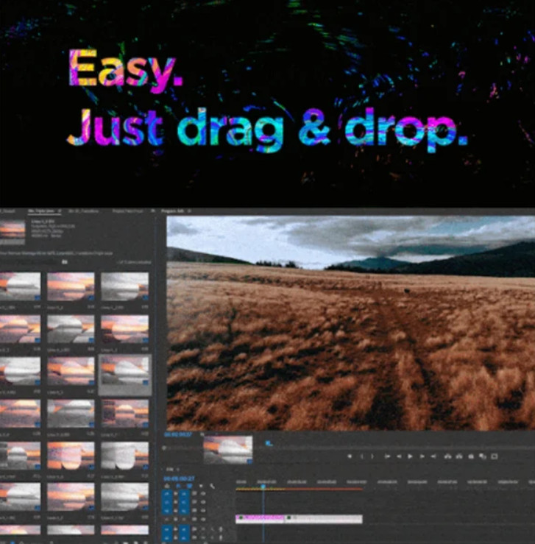This screenshot has width=535, height=544.
Task: Switch to Bin: 01_Transitions tab
Action: tap(84, 211)
